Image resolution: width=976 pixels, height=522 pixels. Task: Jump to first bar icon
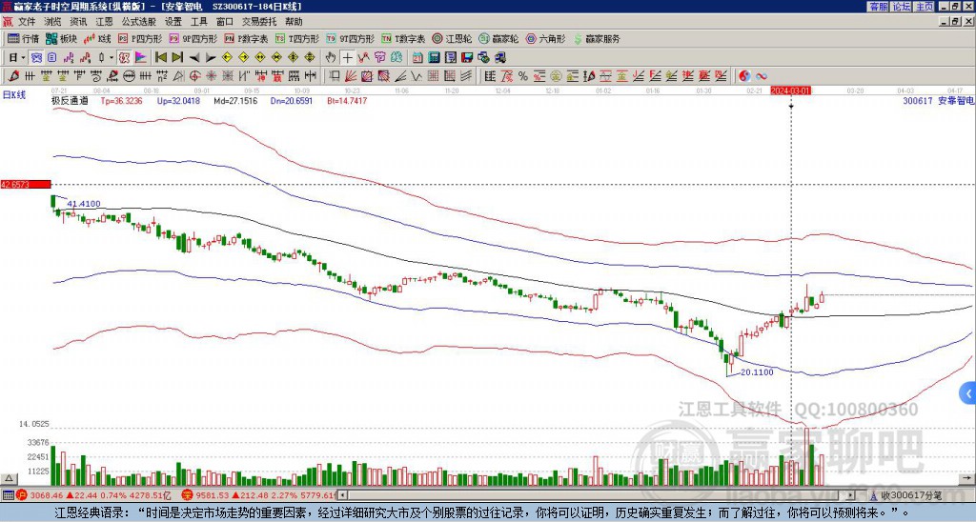(x=160, y=57)
